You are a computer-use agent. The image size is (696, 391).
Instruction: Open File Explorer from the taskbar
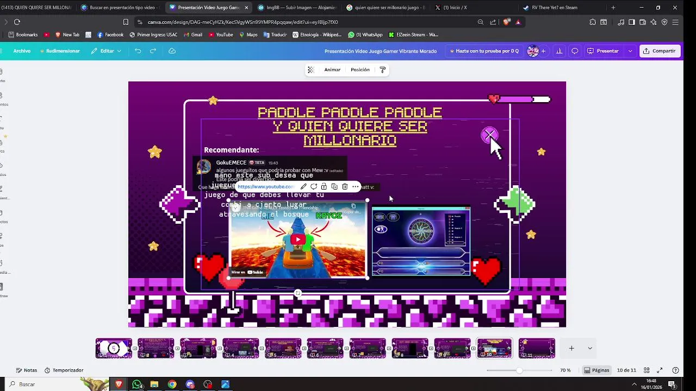[x=154, y=384]
